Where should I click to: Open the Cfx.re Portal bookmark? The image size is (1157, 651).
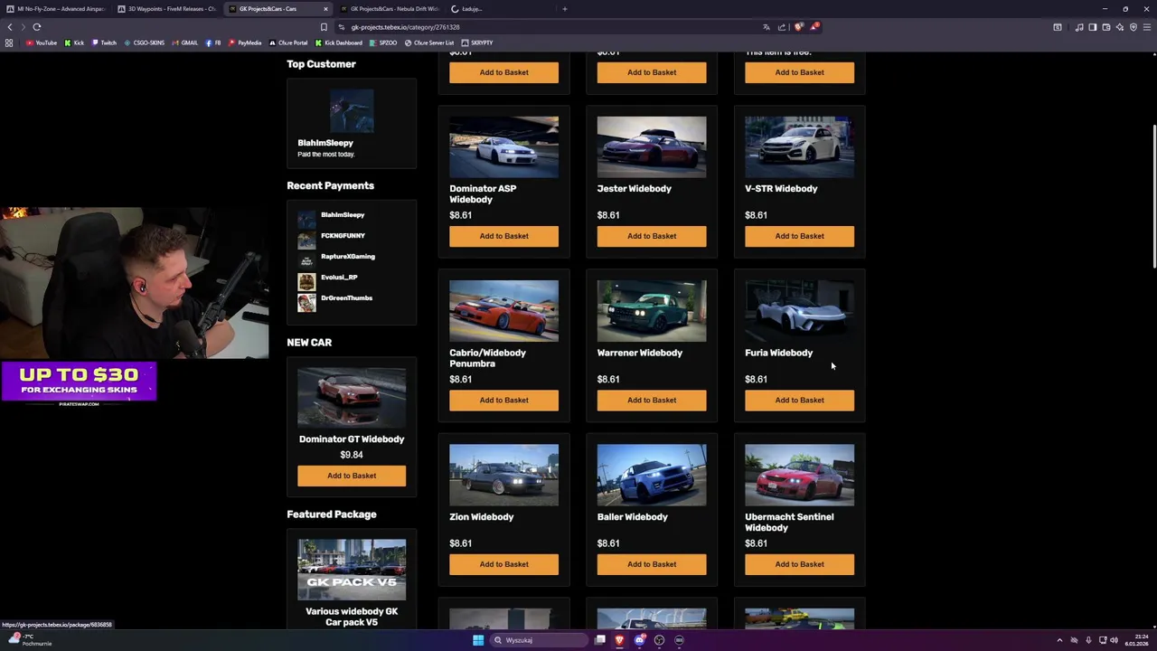[x=288, y=42]
